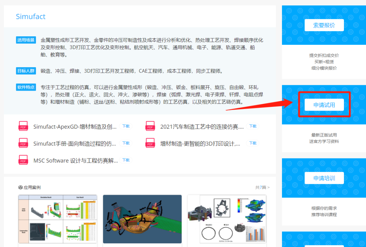Click the PDF icon next to MSC Software 设计与工程仿真解决方案

tap(23, 160)
